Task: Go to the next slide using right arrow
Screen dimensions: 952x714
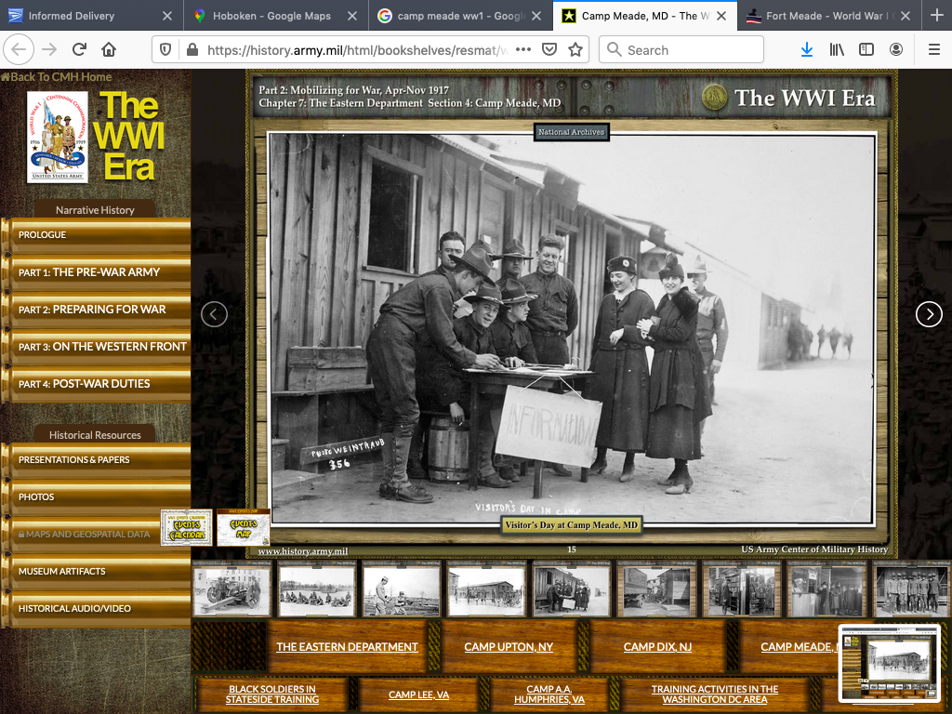Action: pos(929,315)
